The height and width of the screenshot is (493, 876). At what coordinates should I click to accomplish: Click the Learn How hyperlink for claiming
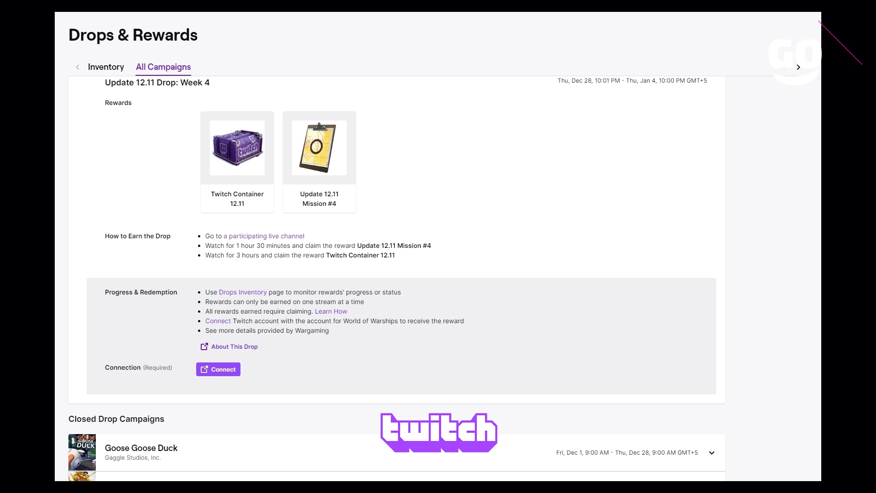coord(330,311)
